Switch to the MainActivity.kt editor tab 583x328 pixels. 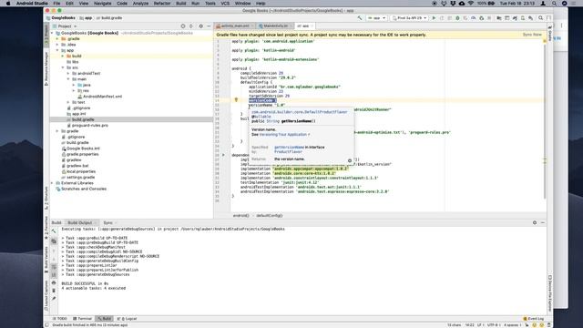pos(275,26)
